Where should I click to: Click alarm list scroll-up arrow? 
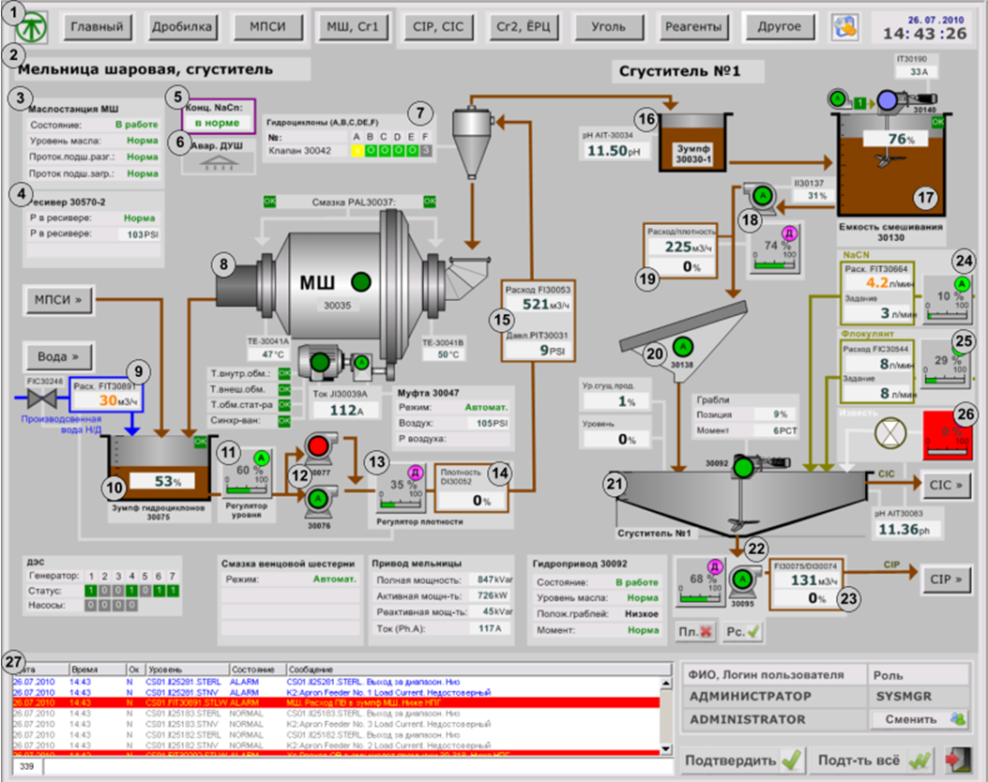tap(666, 684)
